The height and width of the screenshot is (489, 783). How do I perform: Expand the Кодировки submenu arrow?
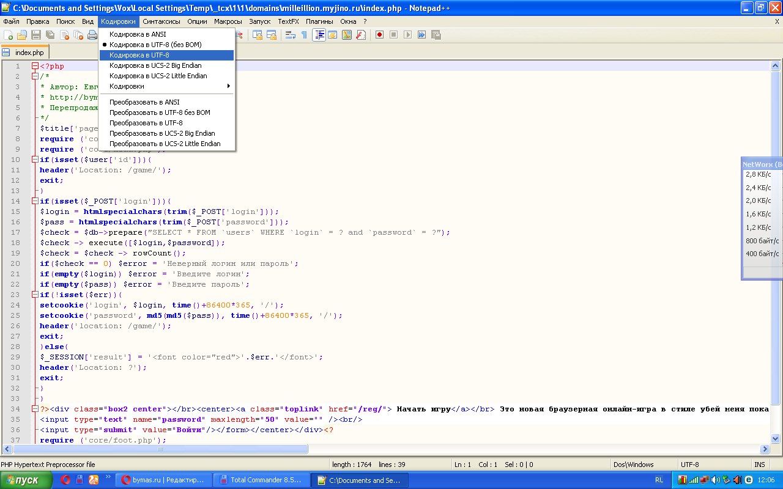click(x=229, y=86)
